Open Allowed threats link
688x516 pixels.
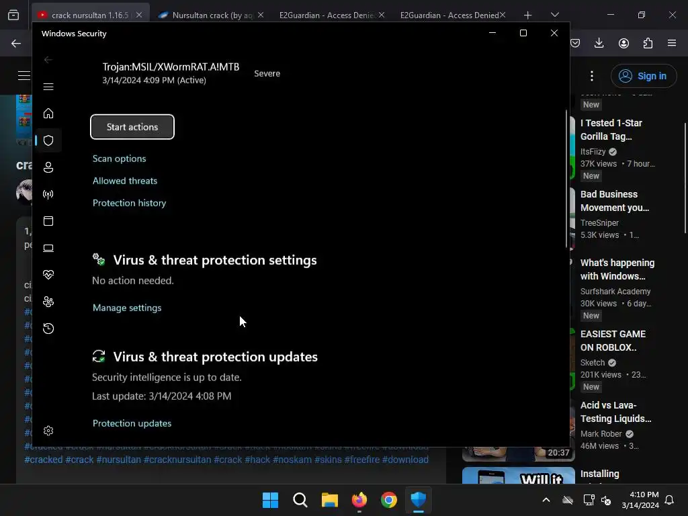(124, 181)
